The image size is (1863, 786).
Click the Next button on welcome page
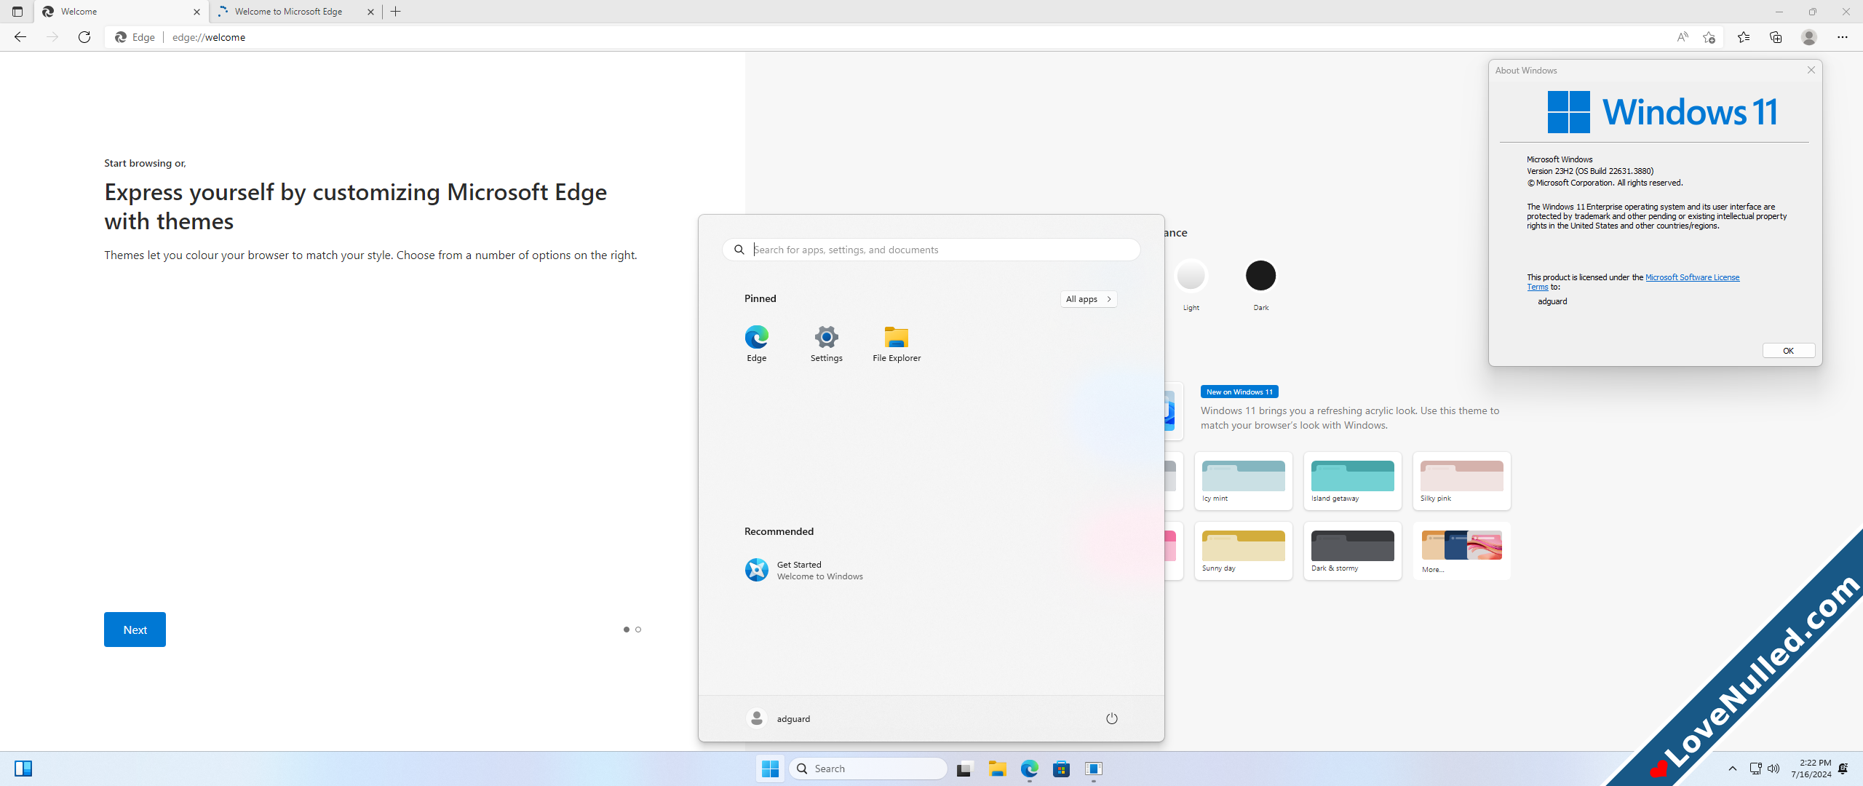135,630
